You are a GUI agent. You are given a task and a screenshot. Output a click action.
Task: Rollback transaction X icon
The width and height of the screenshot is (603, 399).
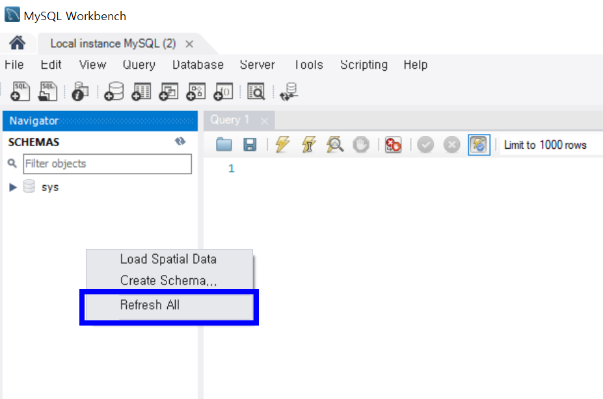[x=451, y=145]
